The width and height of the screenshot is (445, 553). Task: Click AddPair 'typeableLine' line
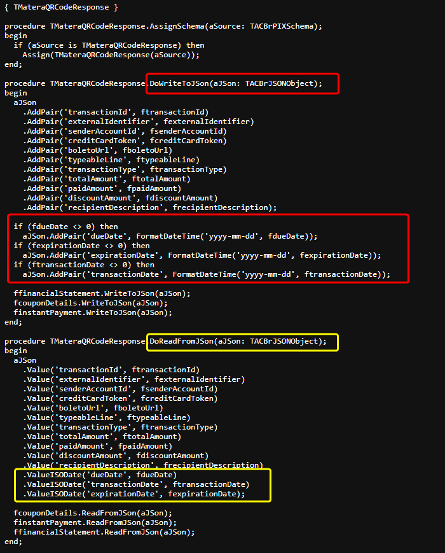tap(111, 160)
